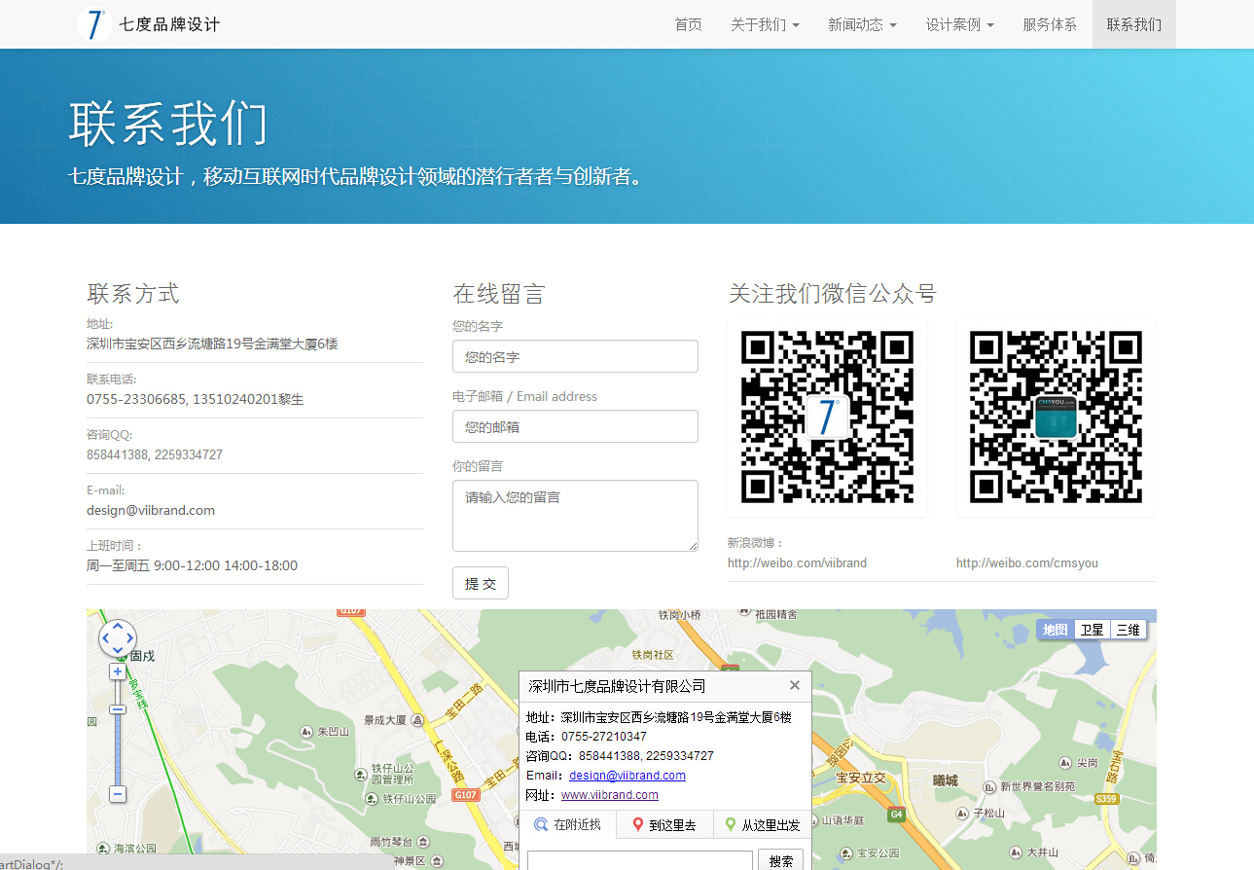Close the 深圳市七度品牌设计有限公司 info window
Viewport: 1254px width, 870px height.
pyautogui.click(x=795, y=685)
